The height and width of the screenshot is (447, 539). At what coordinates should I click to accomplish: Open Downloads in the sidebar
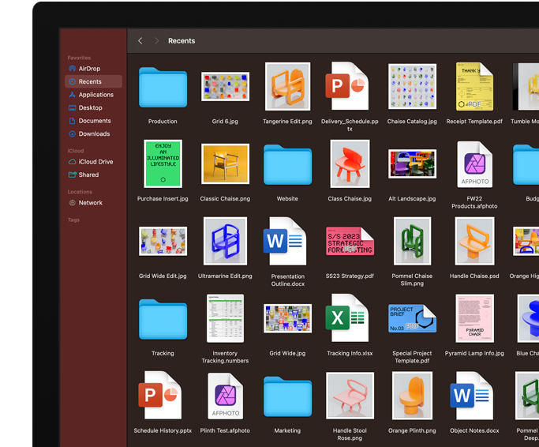pos(93,133)
